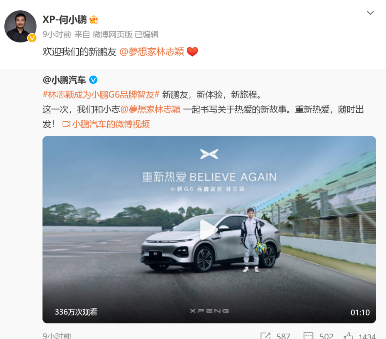This screenshot has width=386, height=339.
Task: Click the 9小时前 timestamp under video
Action: [57, 336]
